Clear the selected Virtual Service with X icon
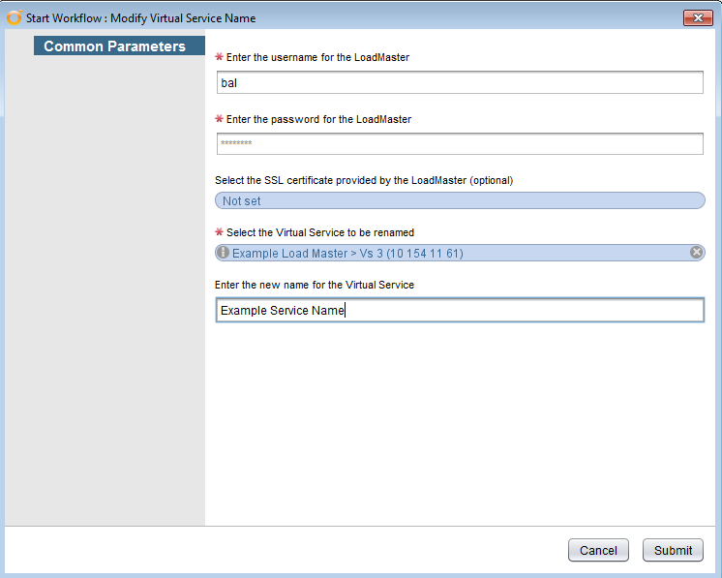The height and width of the screenshot is (578, 722). pyautogui.click(x=696, y=253)
